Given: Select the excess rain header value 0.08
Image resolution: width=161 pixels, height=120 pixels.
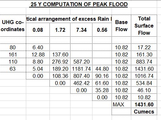Looking at the screenshot, I should pyautogui.click(x=38, y=30).
